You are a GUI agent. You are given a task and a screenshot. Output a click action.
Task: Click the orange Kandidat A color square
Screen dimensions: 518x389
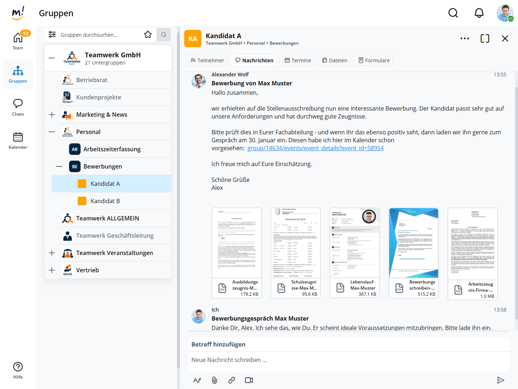(x=82, y=184)
